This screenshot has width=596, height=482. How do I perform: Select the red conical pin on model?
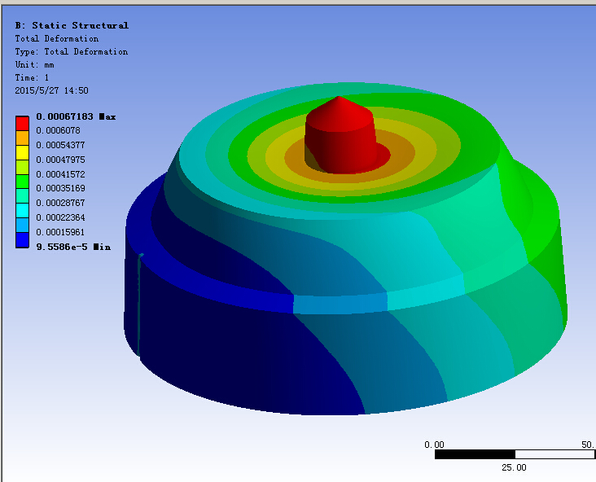point(340,135)
